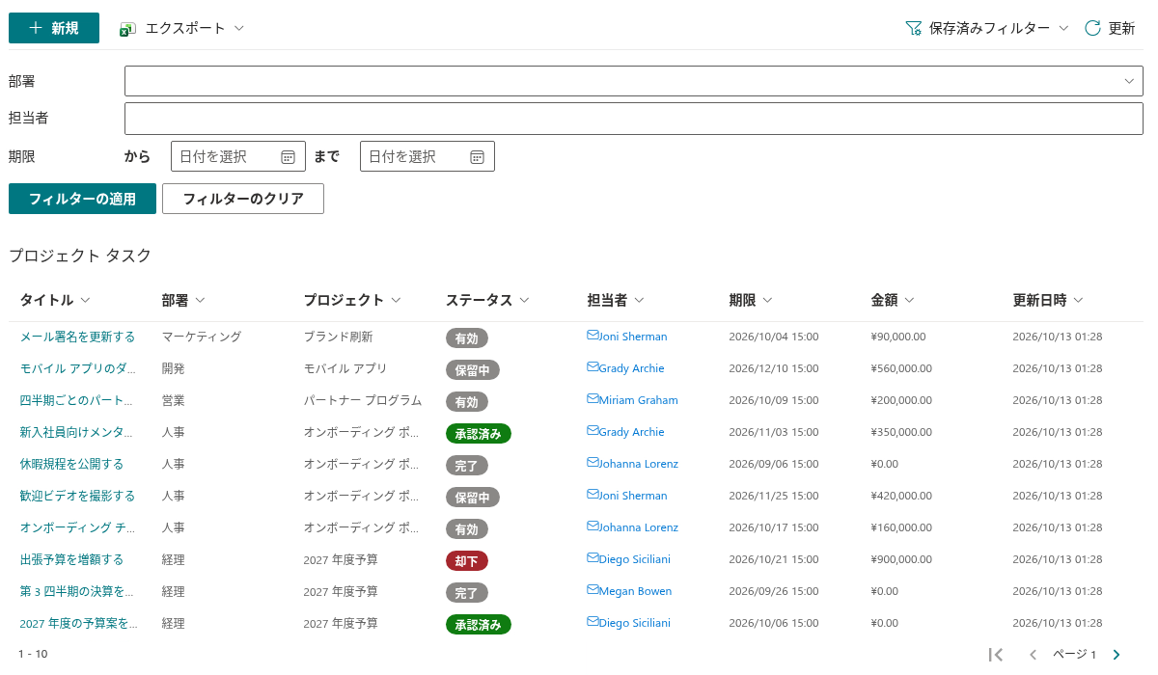Click the envelope icon in the オンボーディング チ... row
The image size is (1158, 675).
(593, 526)
